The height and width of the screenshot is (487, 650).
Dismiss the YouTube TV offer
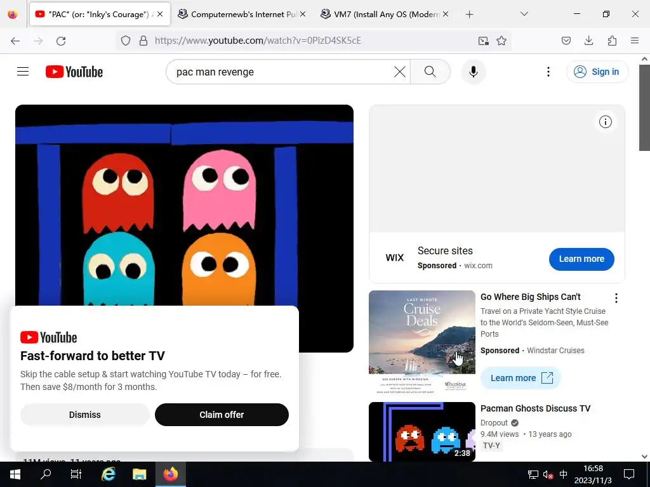tap(84, 415)
